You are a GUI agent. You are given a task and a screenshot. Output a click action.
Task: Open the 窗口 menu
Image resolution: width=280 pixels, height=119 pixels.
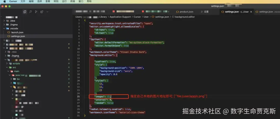[81, 1]
